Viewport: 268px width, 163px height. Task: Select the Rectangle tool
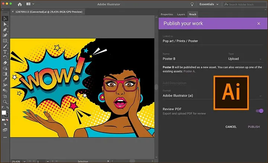click(5, 41)
